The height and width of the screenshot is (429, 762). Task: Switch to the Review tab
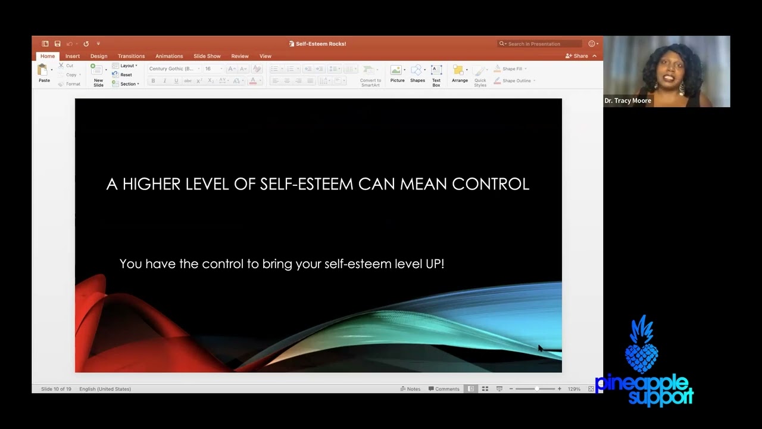(240, 56)
